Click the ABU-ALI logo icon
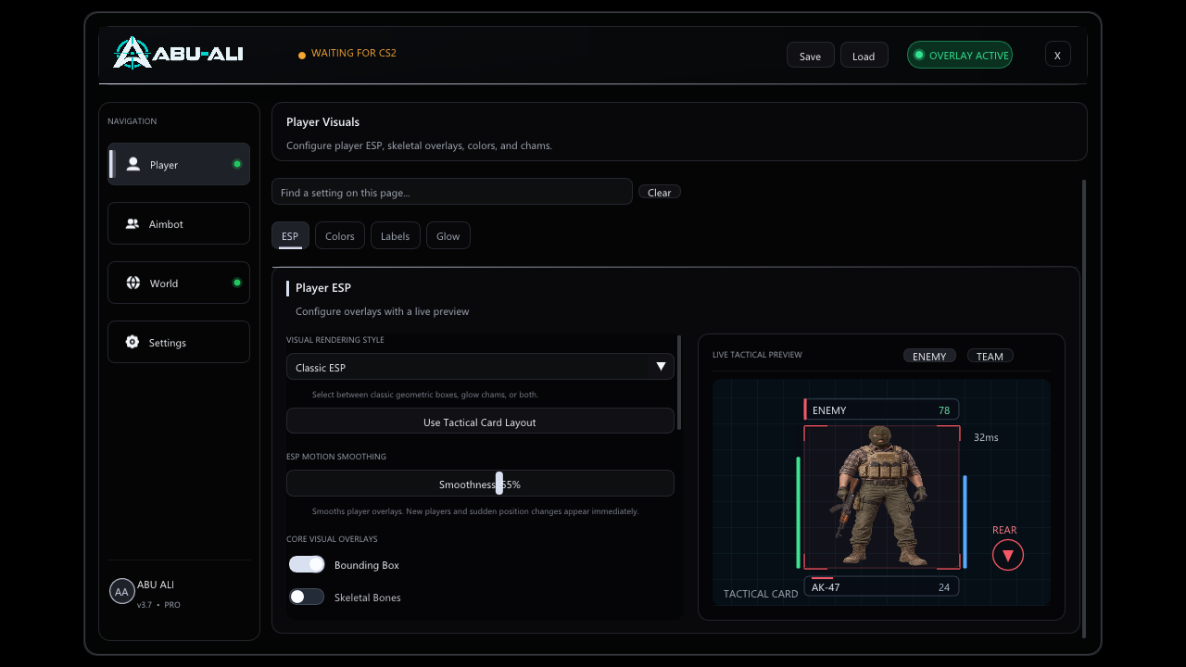Screen dimensions: 1186x667 click(x=132, y=53)
